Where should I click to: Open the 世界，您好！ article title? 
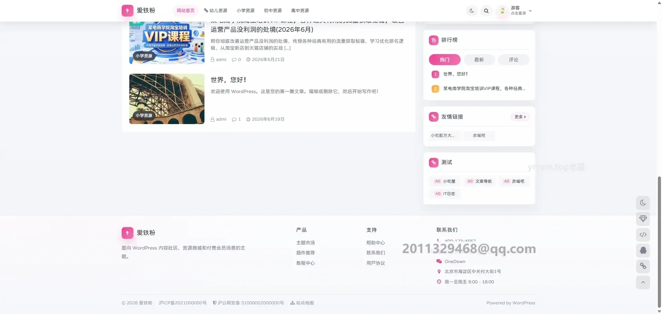[x=229, y=80]
